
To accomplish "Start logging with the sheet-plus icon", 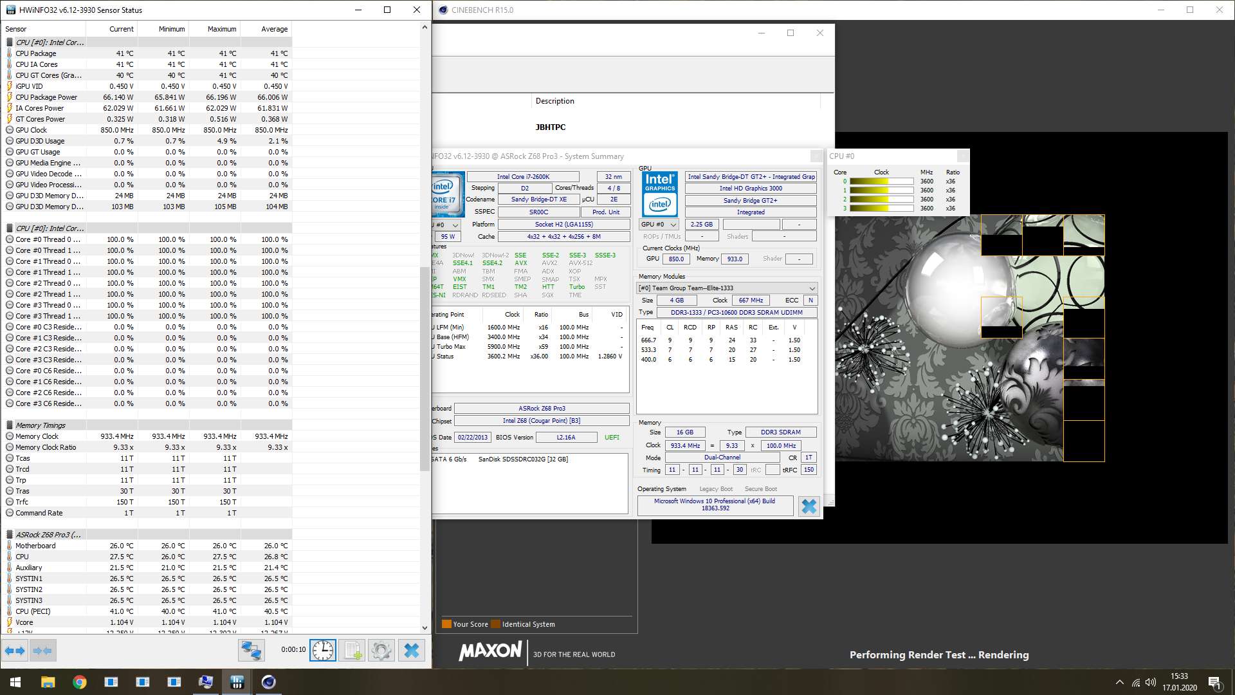I will pos(352,651).
